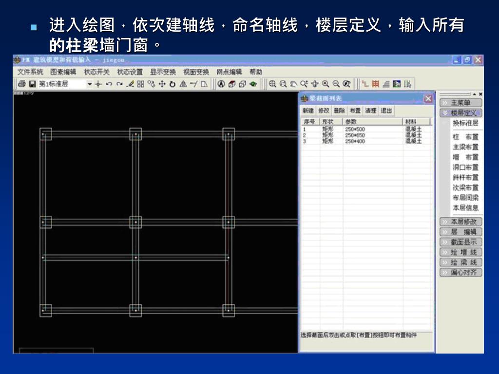The height and width of the screenshot is (374, 499).
Task: Click the crosshair node icon in toolbar
Action: tap(98, 84)
